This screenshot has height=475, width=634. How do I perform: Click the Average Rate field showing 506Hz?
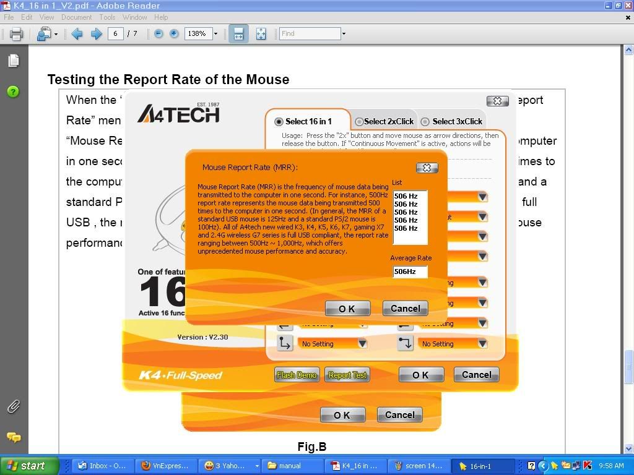point(410,272)
